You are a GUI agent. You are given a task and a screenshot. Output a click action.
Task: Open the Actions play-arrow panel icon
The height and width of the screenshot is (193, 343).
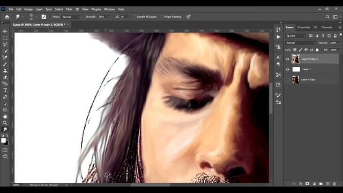[x=279, y=37]
